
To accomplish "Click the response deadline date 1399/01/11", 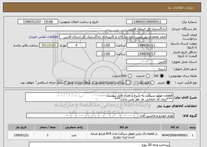I will point(147,45).
